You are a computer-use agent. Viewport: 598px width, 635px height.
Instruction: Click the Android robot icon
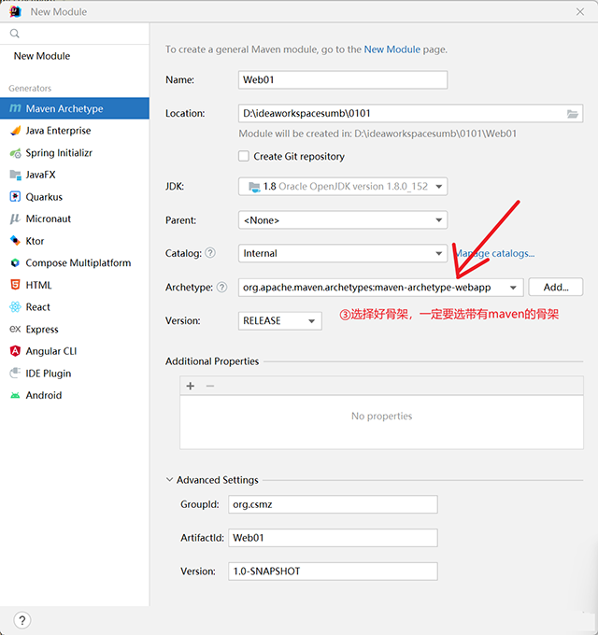(15, 395)
